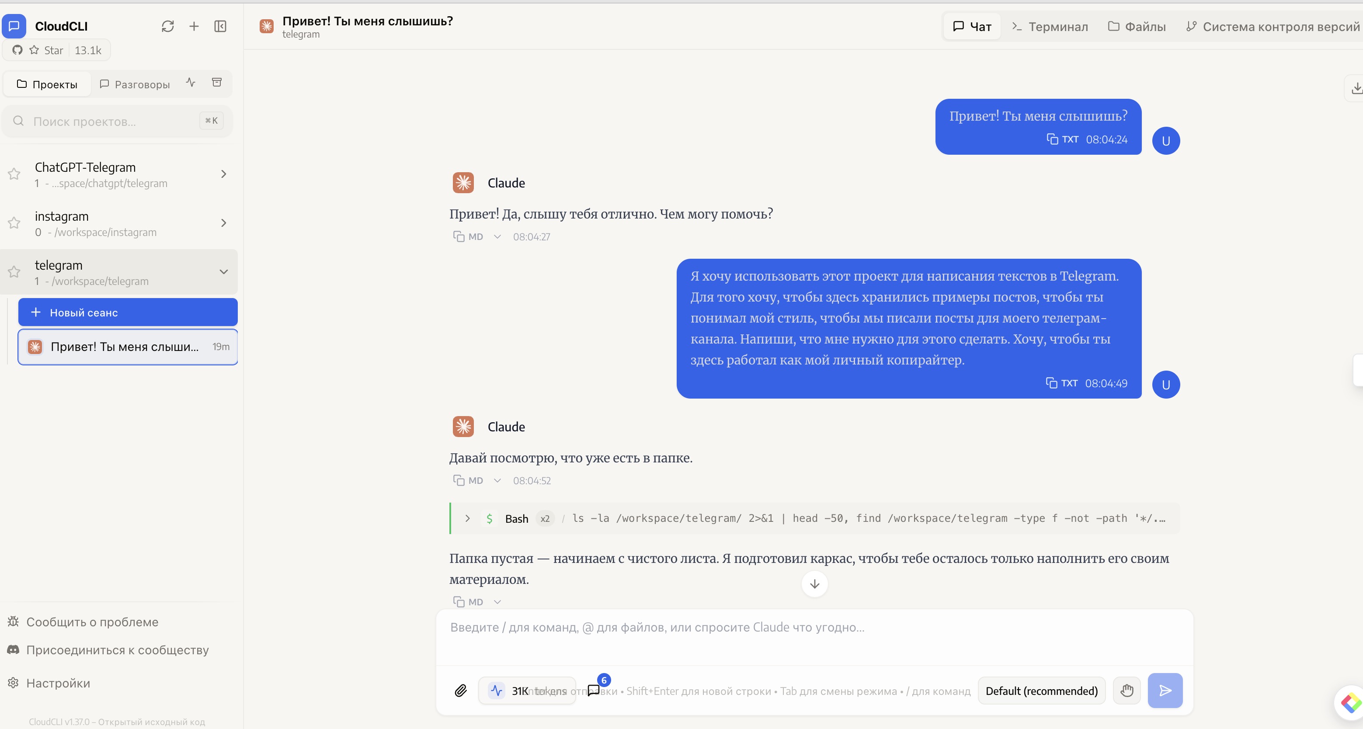This screenshot has width=1363, height=729.
Task: Copy long user message as TXT
Action: [1062, 383]
